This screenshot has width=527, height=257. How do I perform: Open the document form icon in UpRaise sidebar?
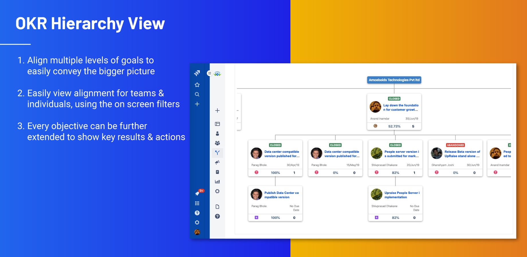point(217,172)
